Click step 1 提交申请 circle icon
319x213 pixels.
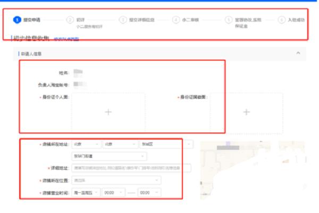tap(18, 20)
